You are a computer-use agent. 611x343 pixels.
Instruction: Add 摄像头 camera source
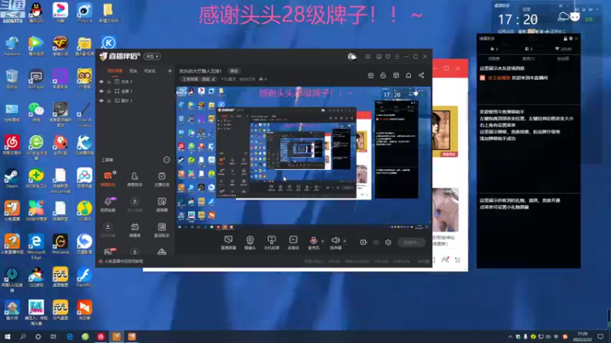pos(250,242)
